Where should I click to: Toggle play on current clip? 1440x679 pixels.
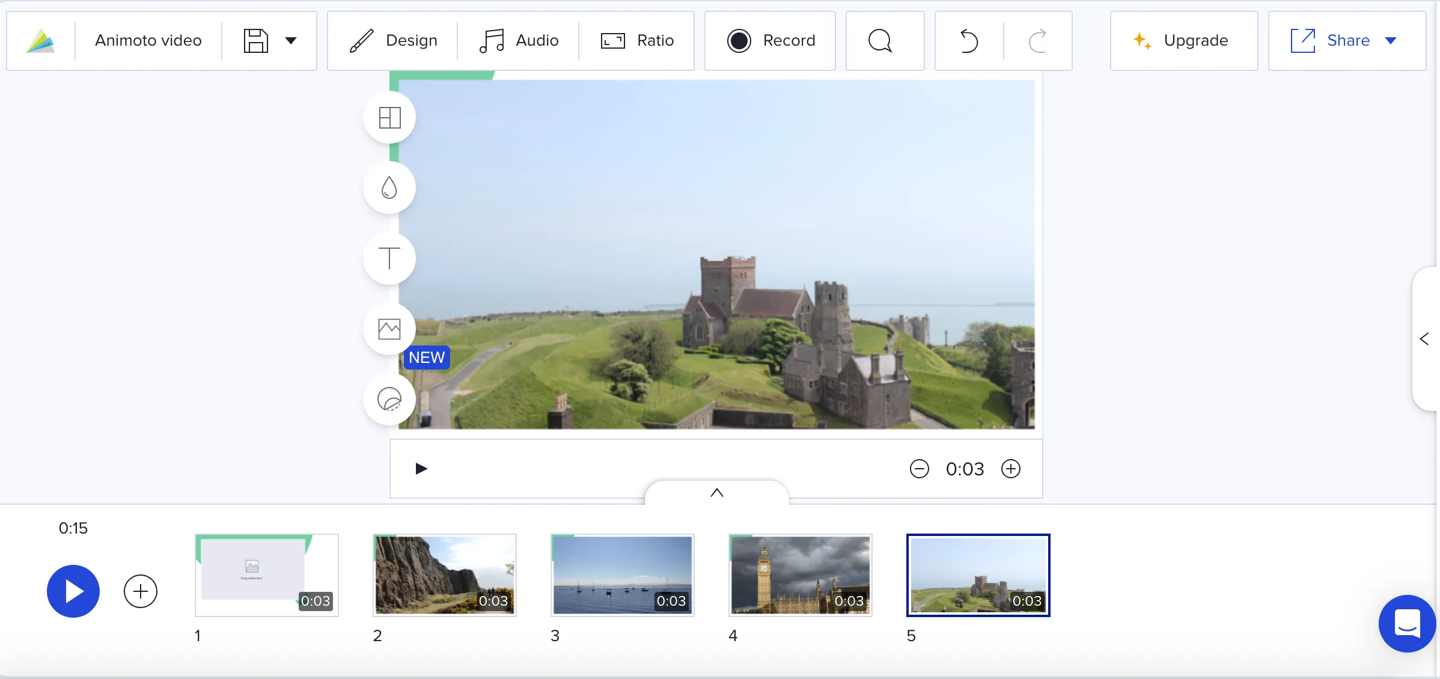[x=421, y=469]
